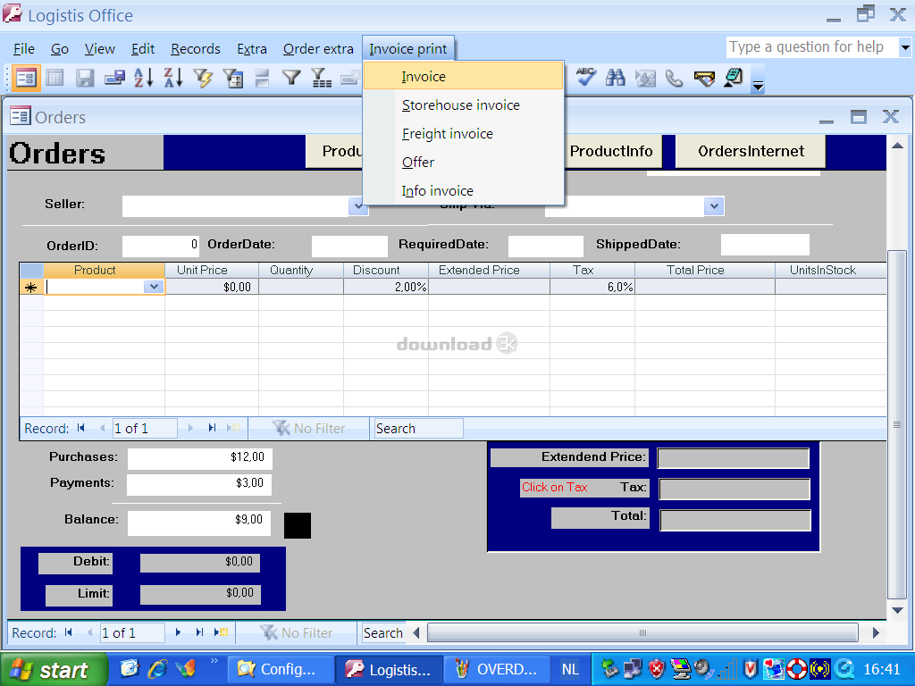This screenshot has width=915, height=686.
Task: Open the Seller dropdown list
Action: pos(358,206)
